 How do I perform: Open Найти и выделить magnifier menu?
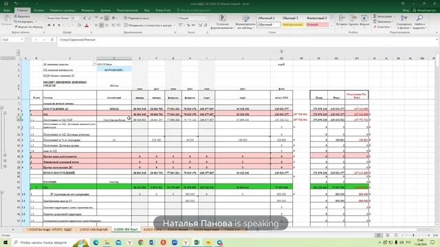pos(419,23)
